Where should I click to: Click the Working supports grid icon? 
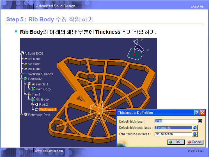point(26,74)
